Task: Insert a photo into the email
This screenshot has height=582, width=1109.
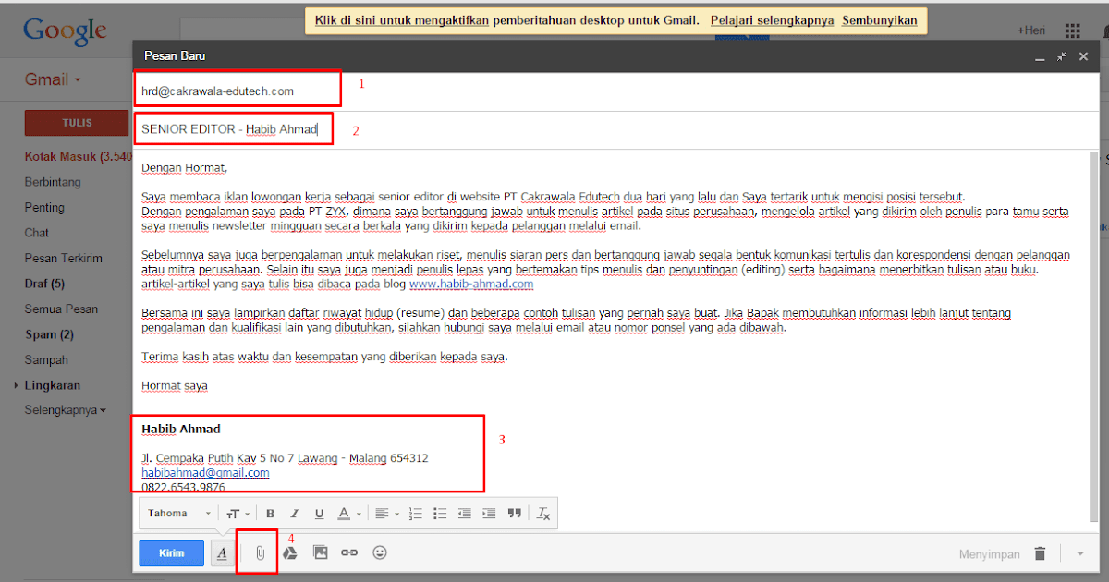Action: click(x=320, y=552)
